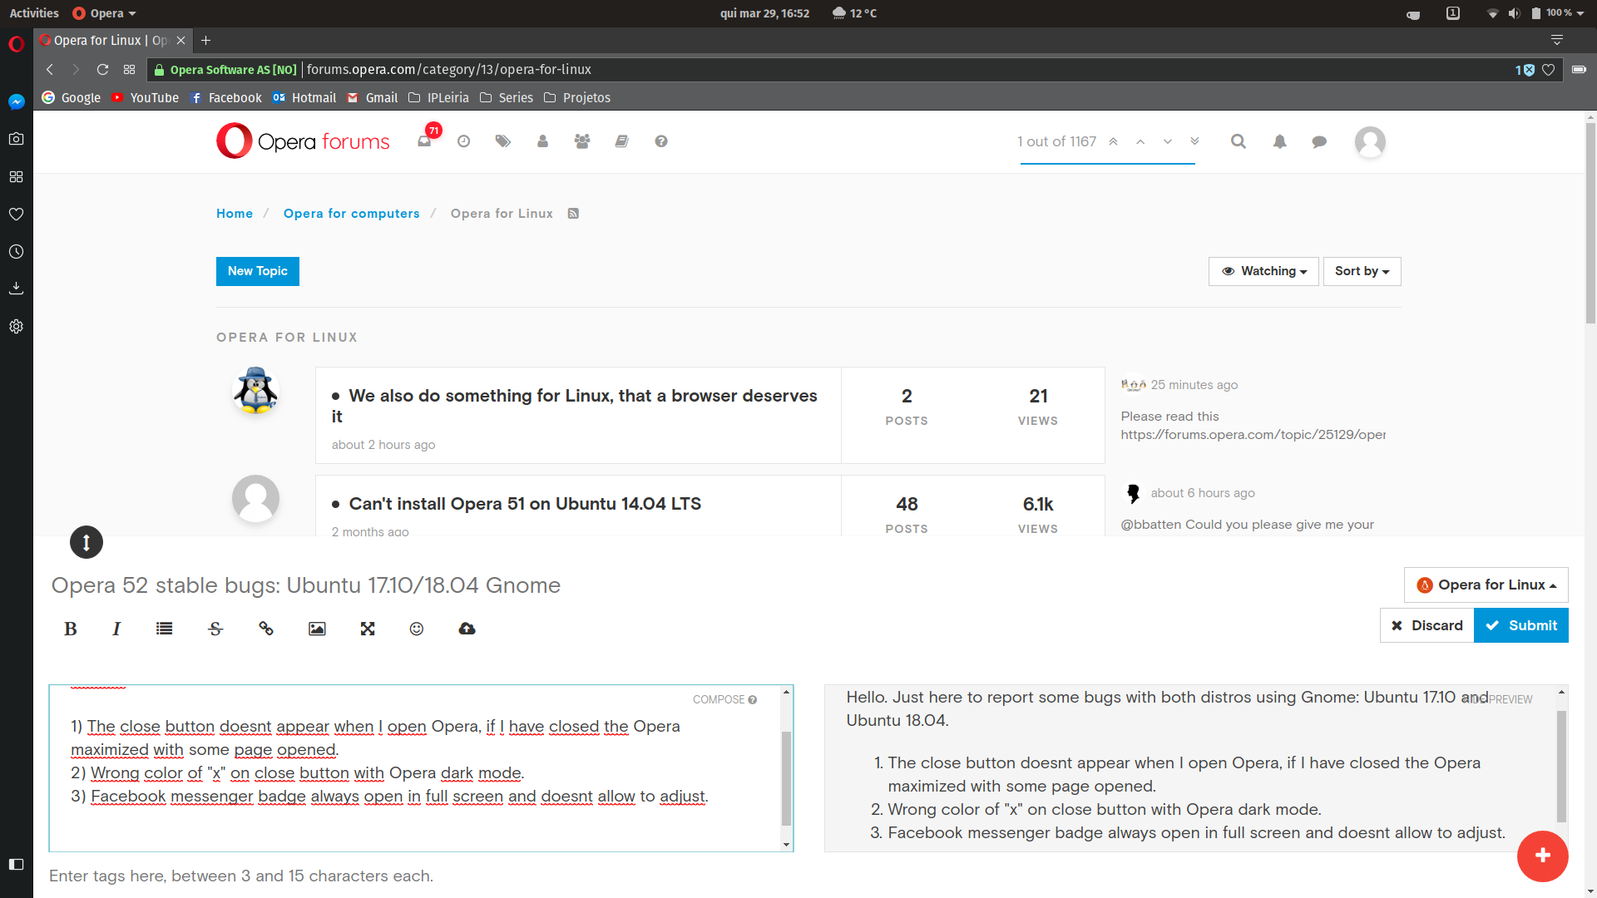Discard the draft post
1597x898 pixels.
[1427, 625]
